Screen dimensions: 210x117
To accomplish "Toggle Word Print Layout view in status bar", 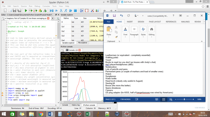I will click(x=164, y=99).
